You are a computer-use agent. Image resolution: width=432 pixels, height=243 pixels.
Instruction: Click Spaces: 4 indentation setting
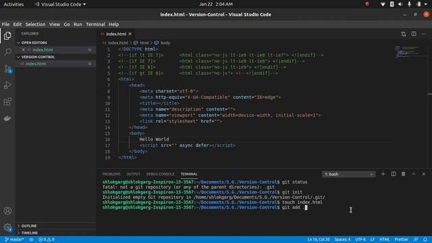coord(342,240)
